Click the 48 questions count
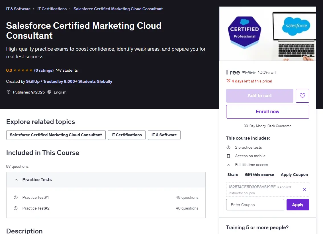This screenshot has width=323, height=234. click(187, 208)
